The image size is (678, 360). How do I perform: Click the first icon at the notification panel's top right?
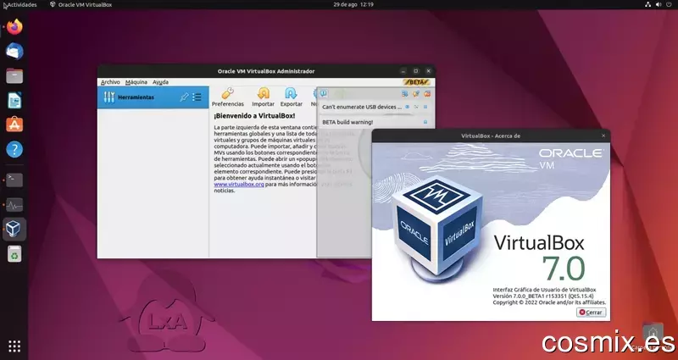[405, 93]
